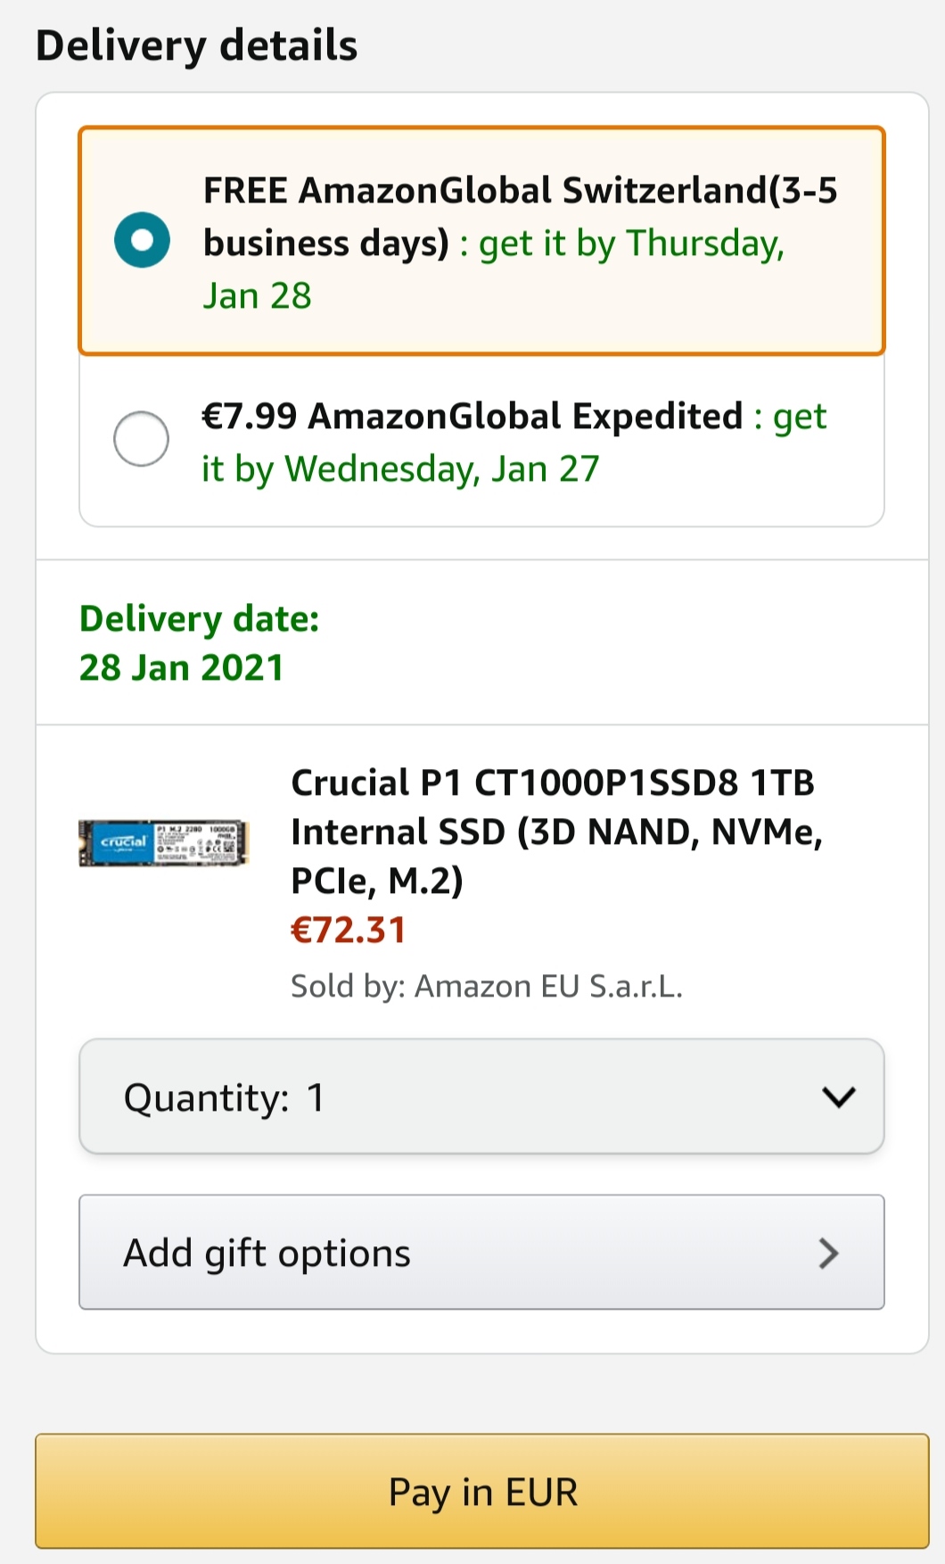Click the FREE AmazonGlobal Switzerland label text

click(520, 191)
